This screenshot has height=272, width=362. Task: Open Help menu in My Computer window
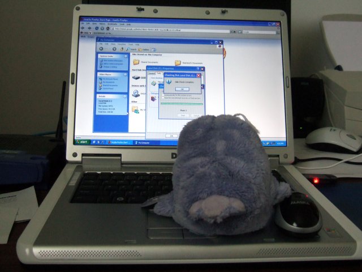137,44
